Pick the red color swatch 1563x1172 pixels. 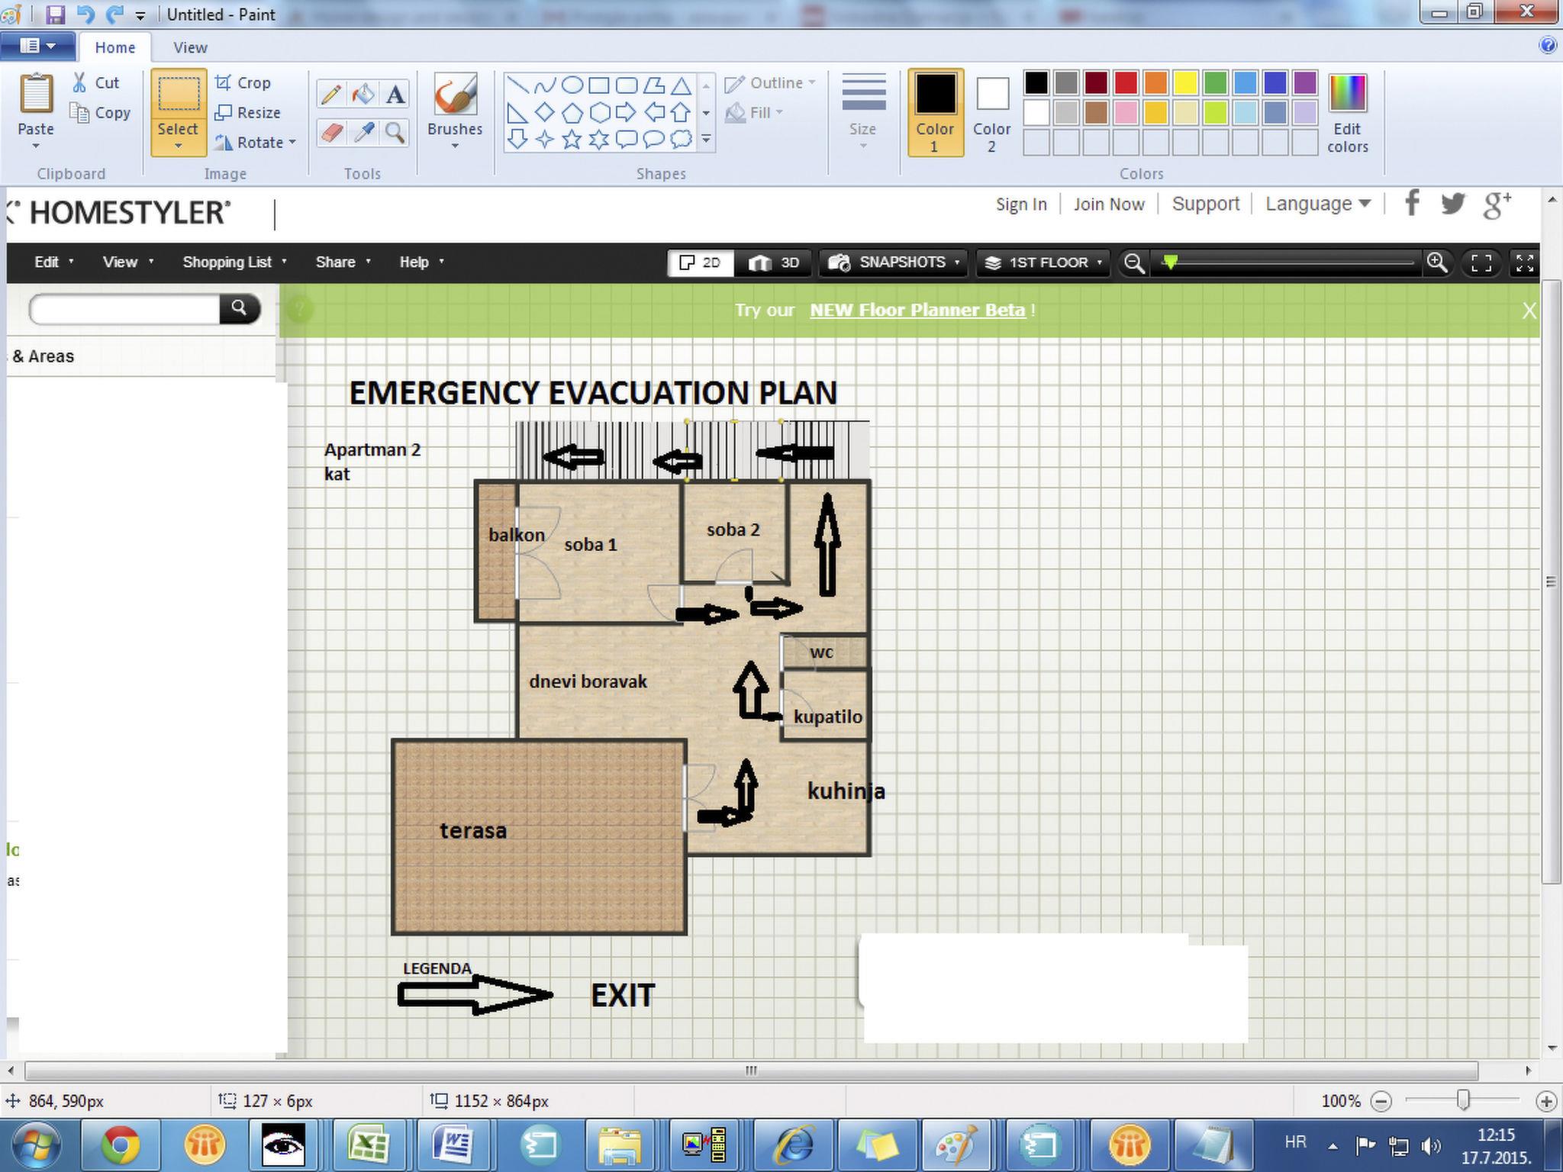[1126, 82]
